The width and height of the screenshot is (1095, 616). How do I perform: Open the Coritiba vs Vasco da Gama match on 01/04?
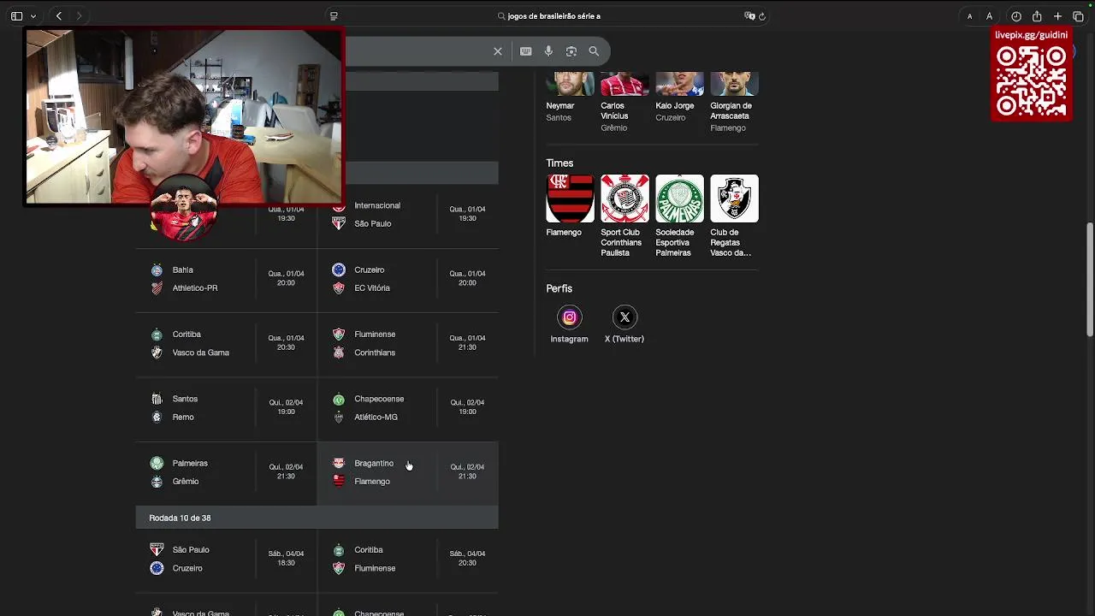[x=226, y=343]
